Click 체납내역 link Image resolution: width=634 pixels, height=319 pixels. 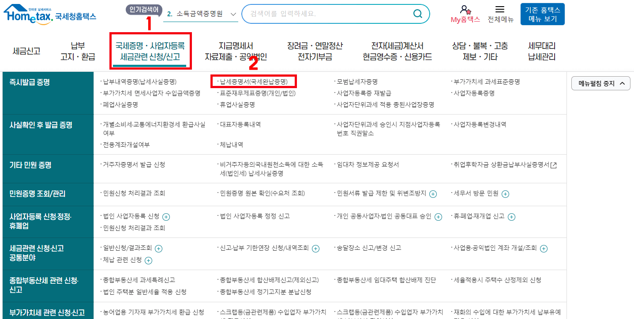click(231, 145)
